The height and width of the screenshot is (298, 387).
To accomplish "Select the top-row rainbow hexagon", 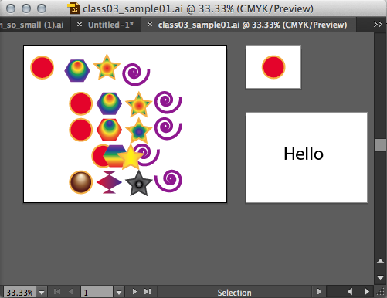I will point(77,71).
